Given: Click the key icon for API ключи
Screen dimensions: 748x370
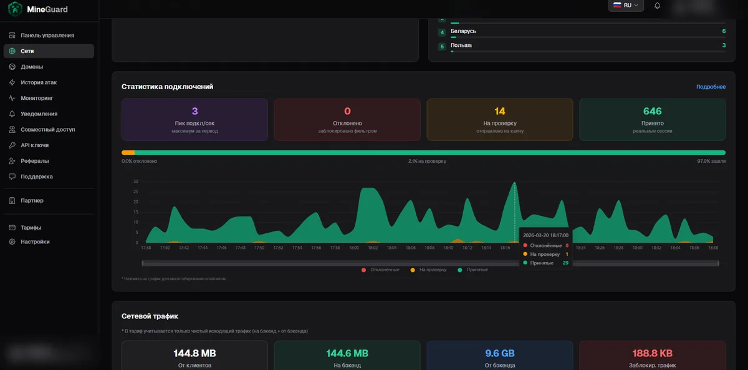Looking at the screenshot, I should pyautogui.click(x=12, y=145).
